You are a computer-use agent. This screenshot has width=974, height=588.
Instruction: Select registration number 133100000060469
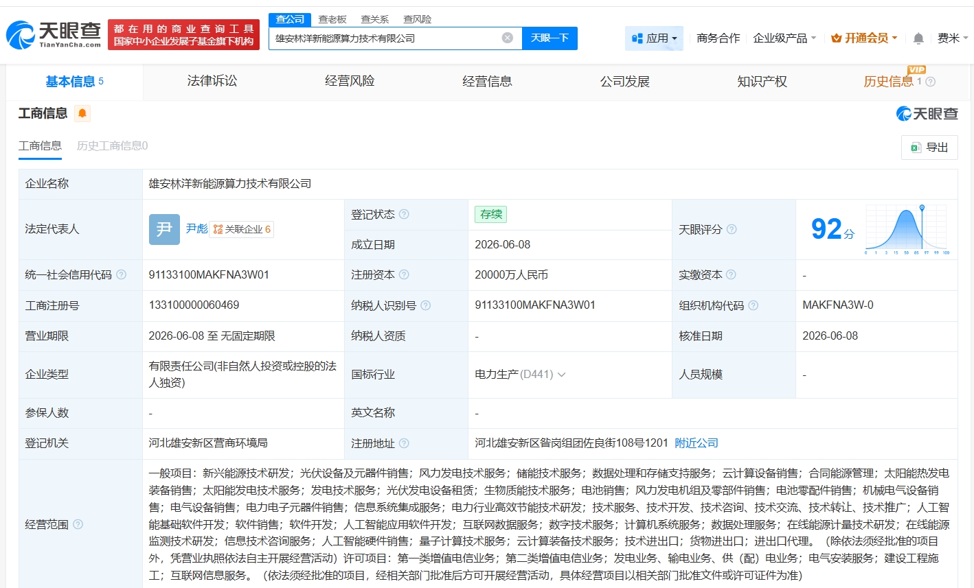(x=194, y=305)
